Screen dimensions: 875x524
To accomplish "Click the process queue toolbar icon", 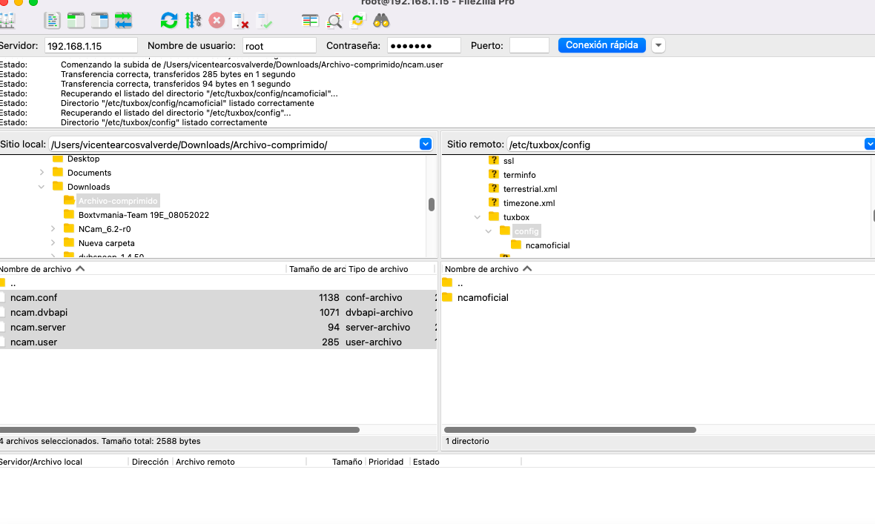I will click(x=193, y=21).
